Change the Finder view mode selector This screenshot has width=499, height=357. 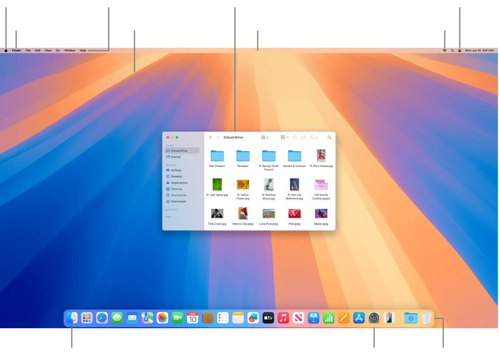click(x=265, y=137)
